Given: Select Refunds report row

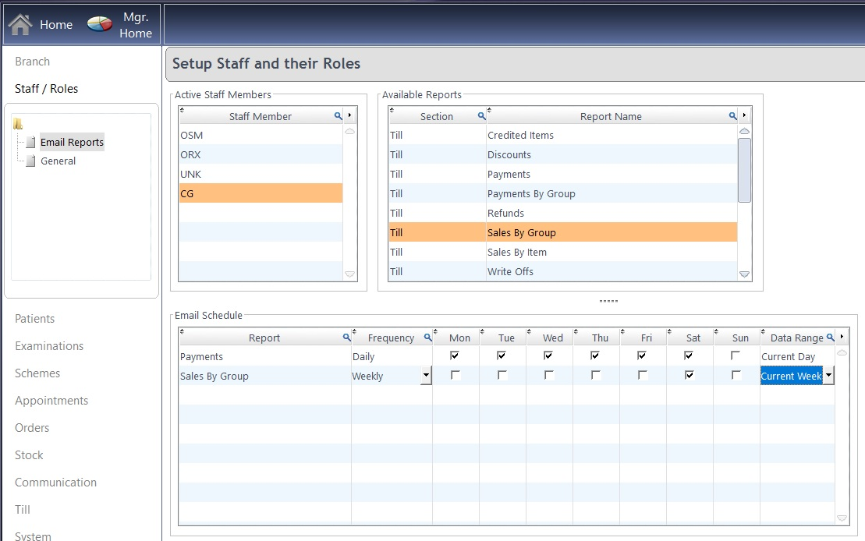Looking at the screenshot, I should pyautogui.click(x=562, y=213).
